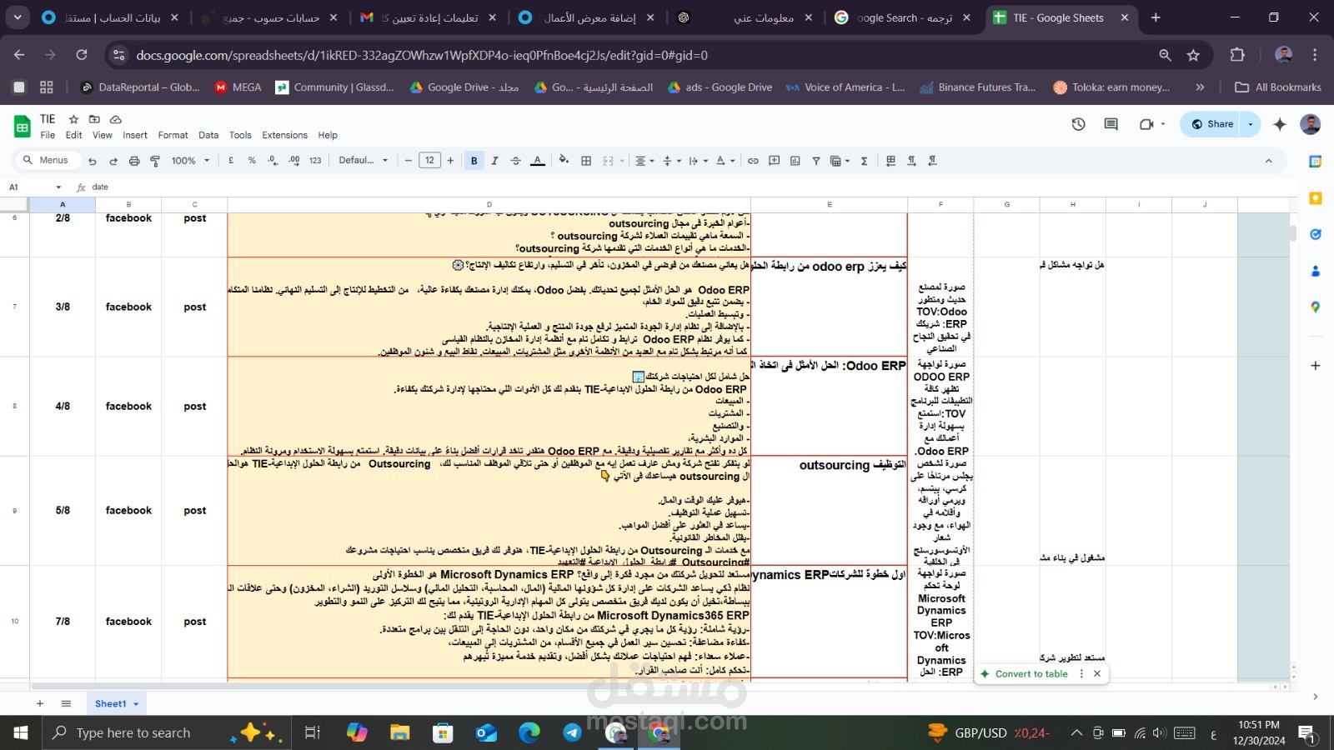Open the Insert menu
This screenshot has width=1334, height=750.
pos(135,135)
